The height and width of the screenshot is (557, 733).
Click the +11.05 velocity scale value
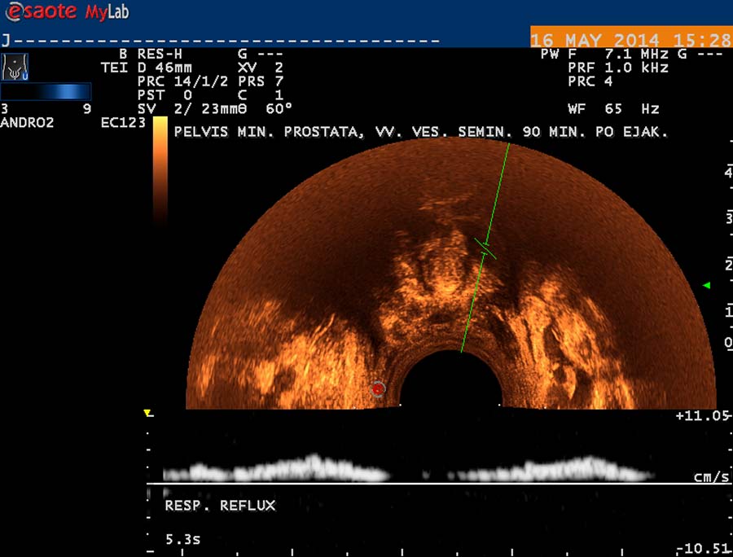(x=701, y=415)
